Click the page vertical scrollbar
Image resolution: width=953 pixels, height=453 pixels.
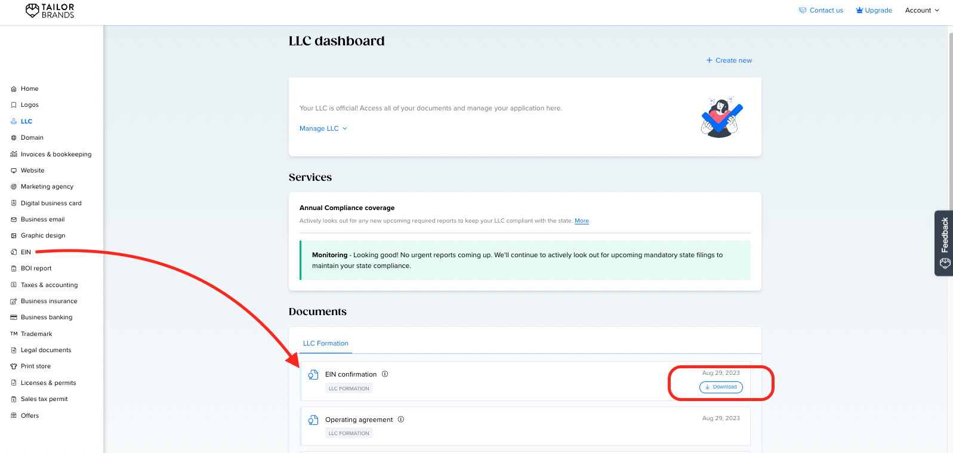click(950, 239)
